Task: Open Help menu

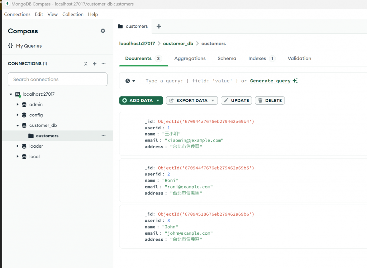Action: click(x=93, y=14)
